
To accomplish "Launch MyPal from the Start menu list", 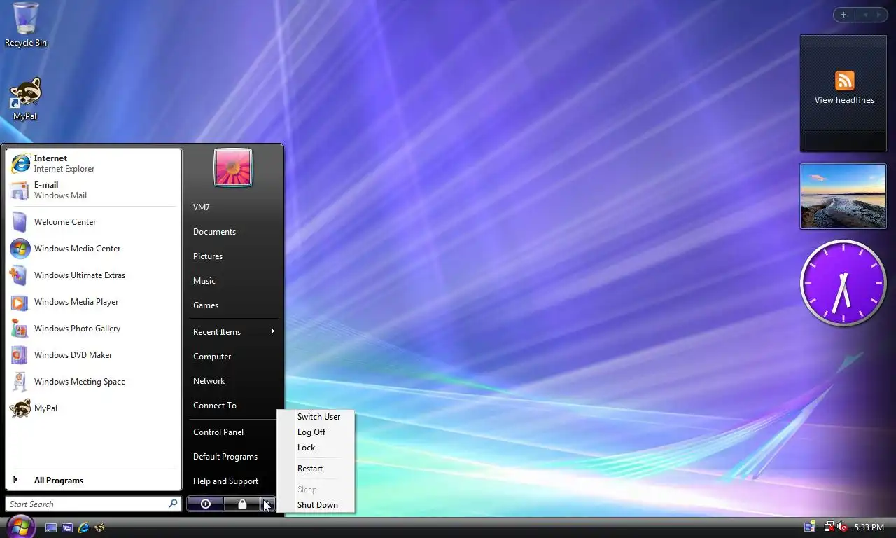I will 94,408.
